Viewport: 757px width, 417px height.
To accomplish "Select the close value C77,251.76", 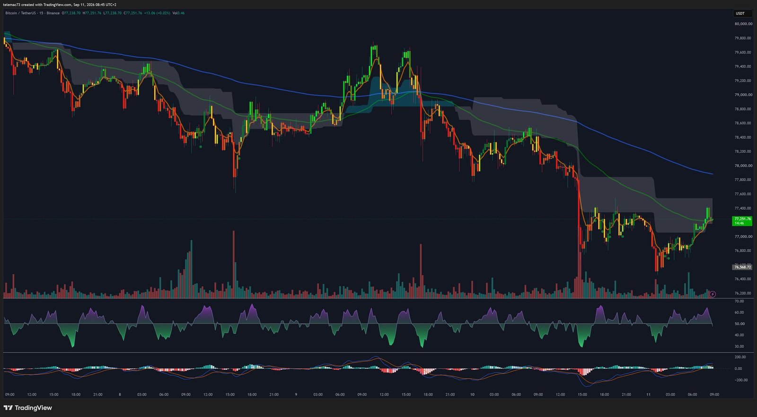I will (x=133, y=13).
